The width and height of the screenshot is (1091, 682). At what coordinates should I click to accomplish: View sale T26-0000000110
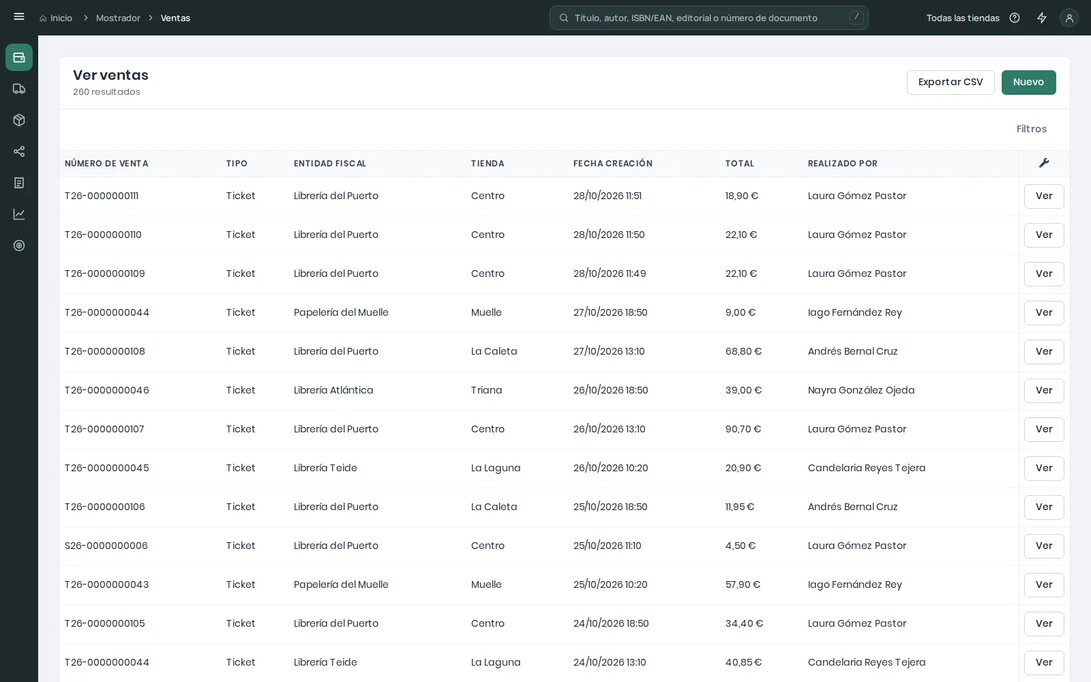[x=1044, y=235]
